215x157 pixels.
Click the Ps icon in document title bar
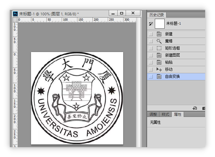click(x=15, y=14)
